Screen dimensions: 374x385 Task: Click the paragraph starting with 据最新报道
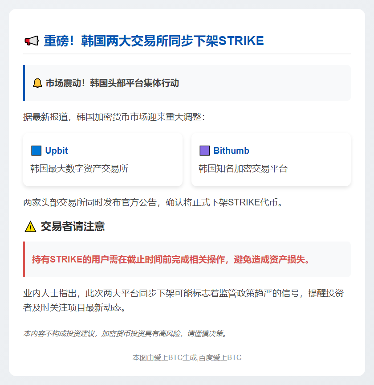[114, 117]
